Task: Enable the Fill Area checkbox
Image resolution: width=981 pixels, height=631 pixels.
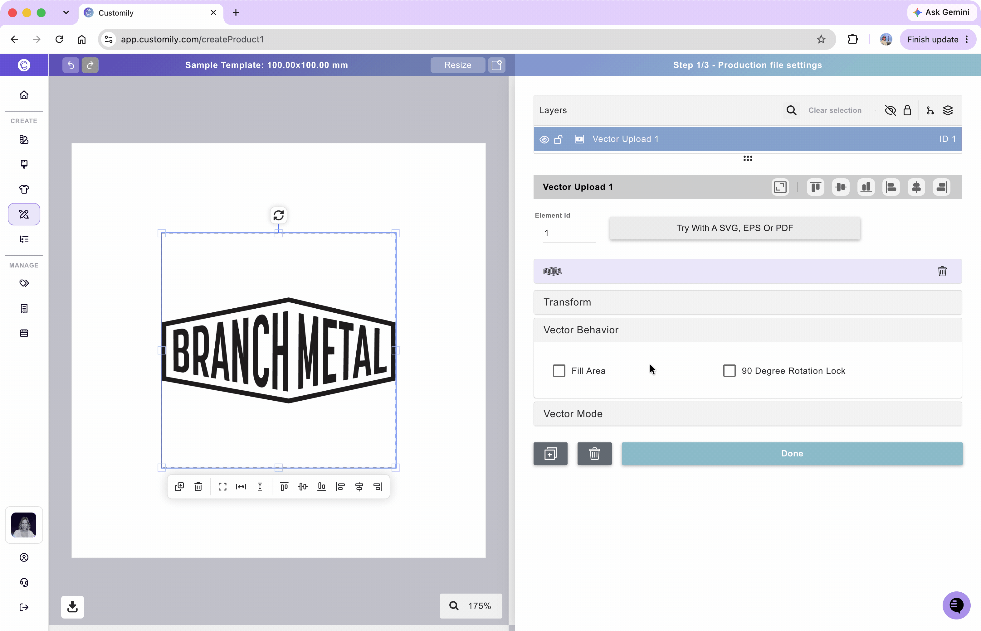Action: click(559, 371)
